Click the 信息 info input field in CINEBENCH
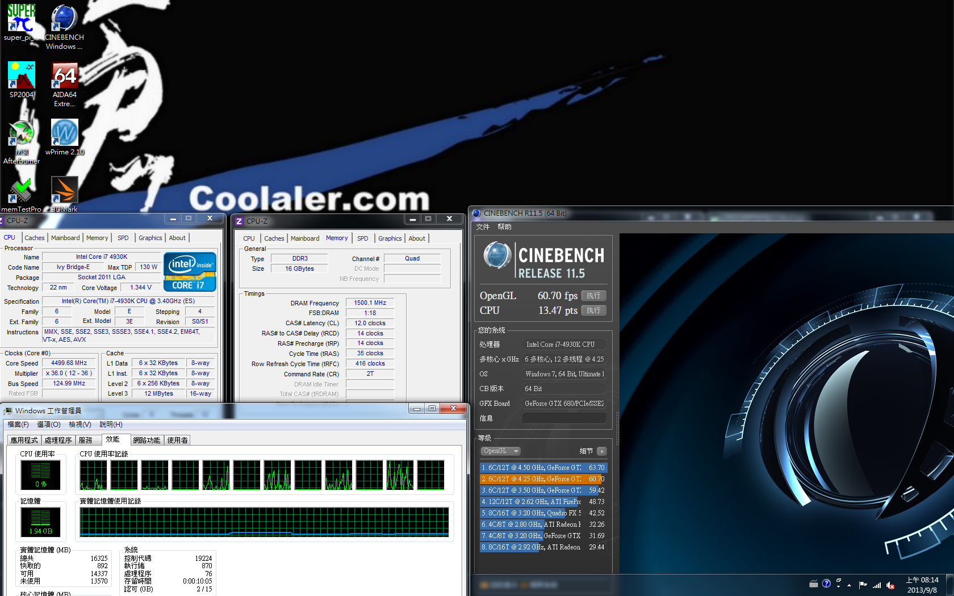This screenshot has height=596, width=954. [564, 418]
